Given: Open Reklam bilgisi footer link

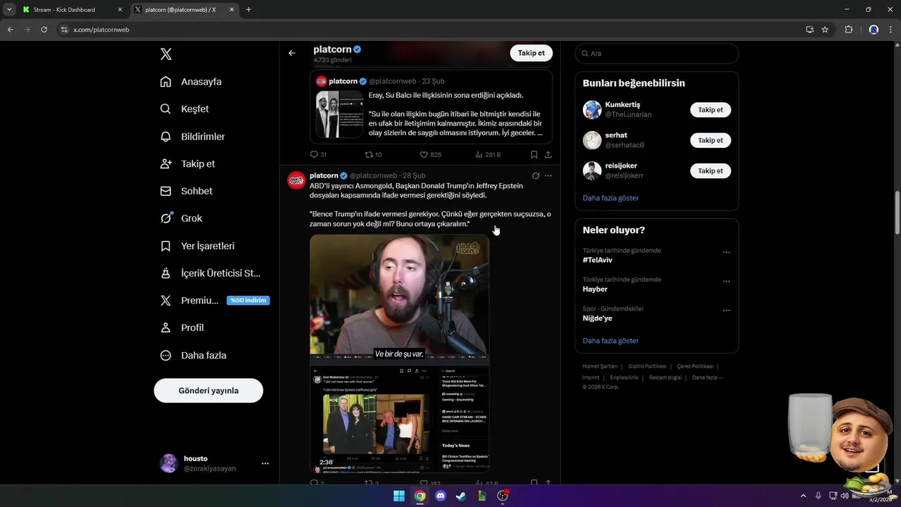Looking at the screenshot, I should pos(665,378).
